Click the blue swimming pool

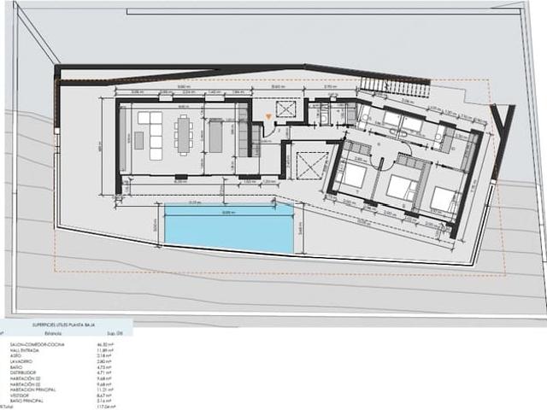[228, 228]
